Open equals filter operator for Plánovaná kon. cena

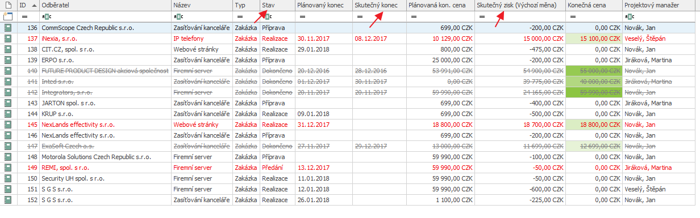414,17
